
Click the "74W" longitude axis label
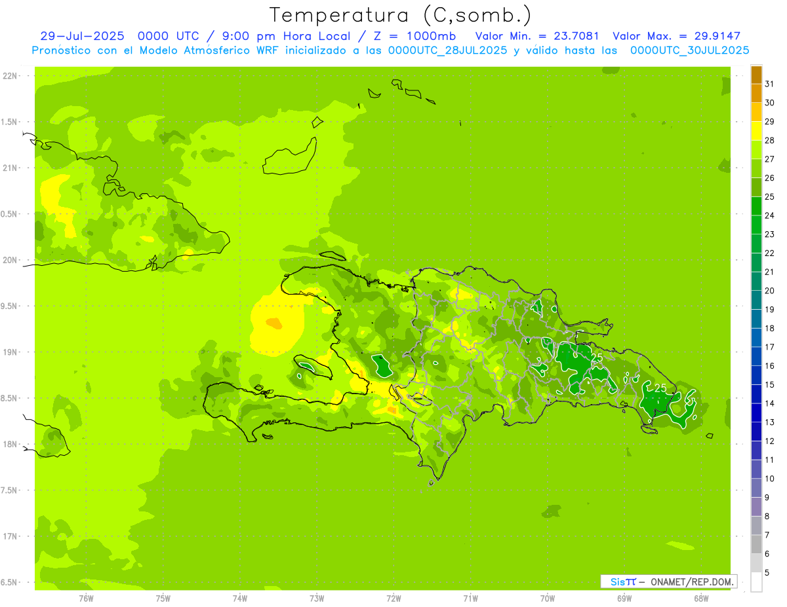(240, 598)
